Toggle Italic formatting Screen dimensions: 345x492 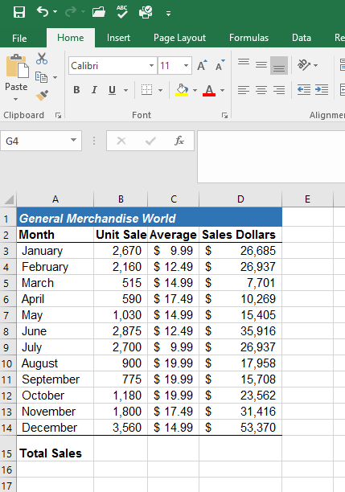(x=94, y=90)
